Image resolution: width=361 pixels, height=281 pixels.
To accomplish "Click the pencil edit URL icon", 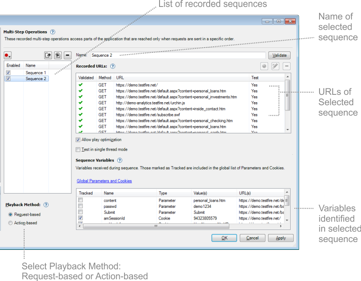I will (x=275, y=66).
